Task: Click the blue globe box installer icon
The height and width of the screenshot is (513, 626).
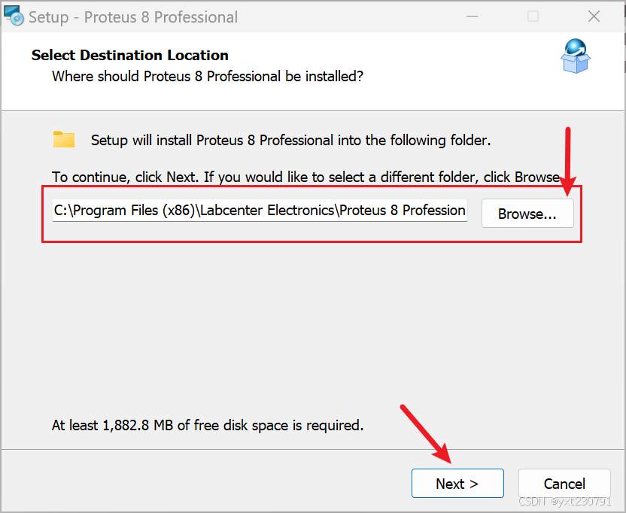Action: click(576, 56)
